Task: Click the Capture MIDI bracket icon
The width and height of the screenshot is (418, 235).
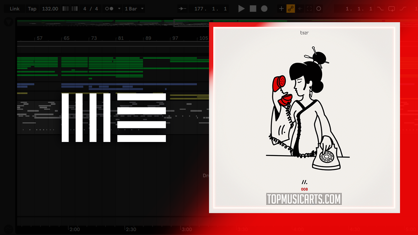Action: [309, 9]
